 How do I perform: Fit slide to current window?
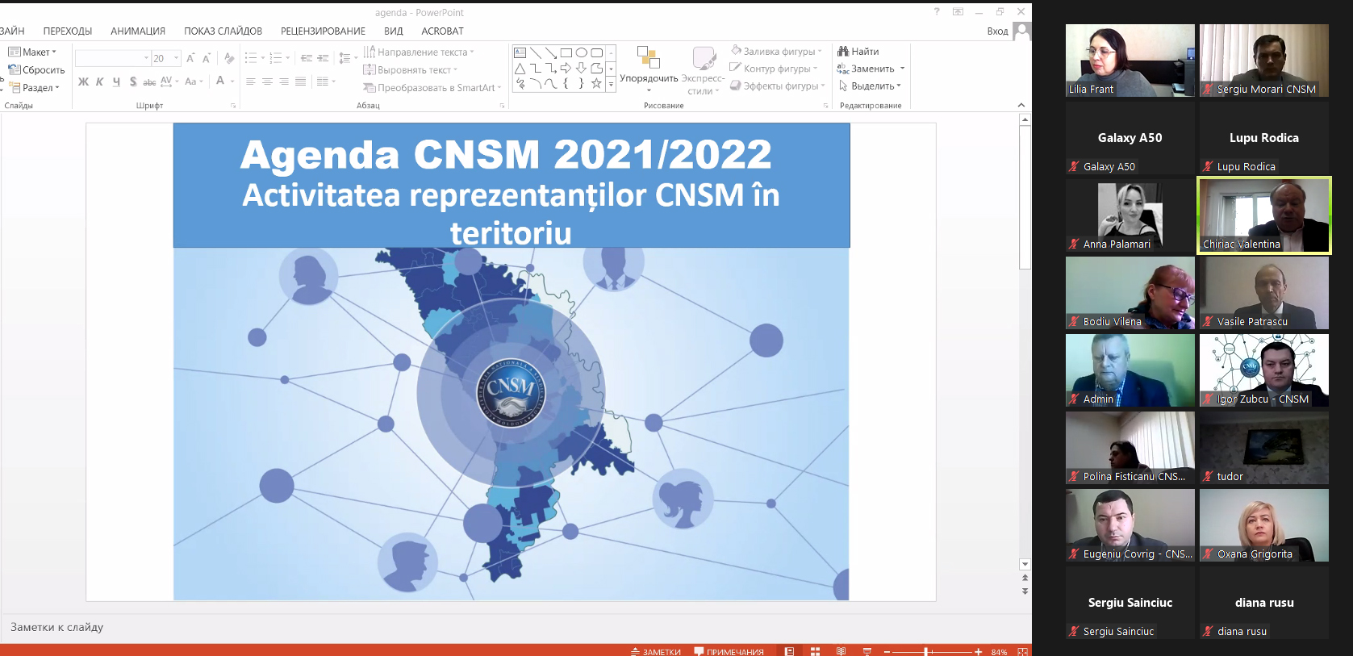pyautogui.click(x=1023, y=651)
